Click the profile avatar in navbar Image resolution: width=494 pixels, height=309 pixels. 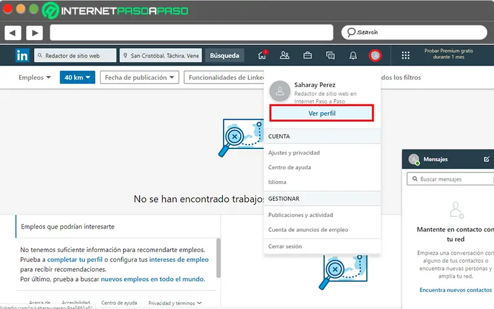pos(375,56)
